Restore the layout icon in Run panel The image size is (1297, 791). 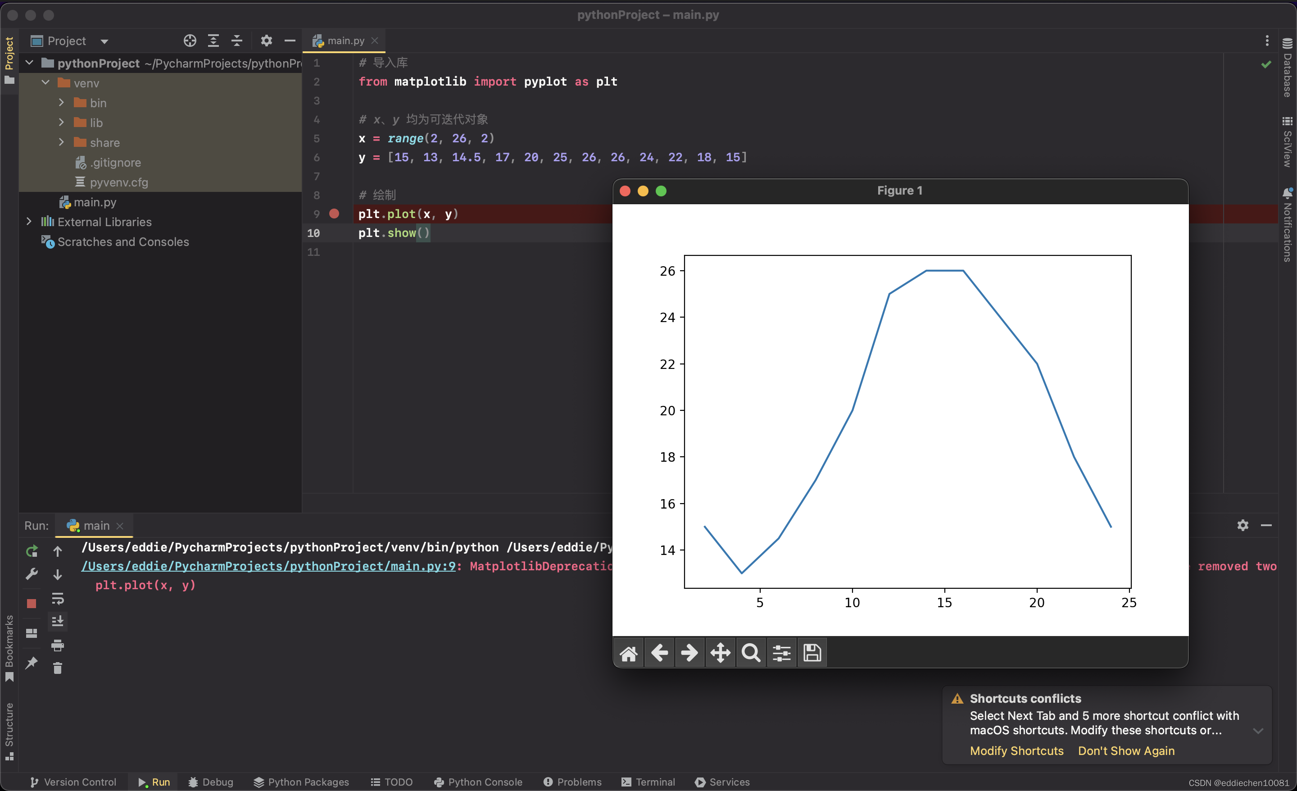click(x=32, y=633)
